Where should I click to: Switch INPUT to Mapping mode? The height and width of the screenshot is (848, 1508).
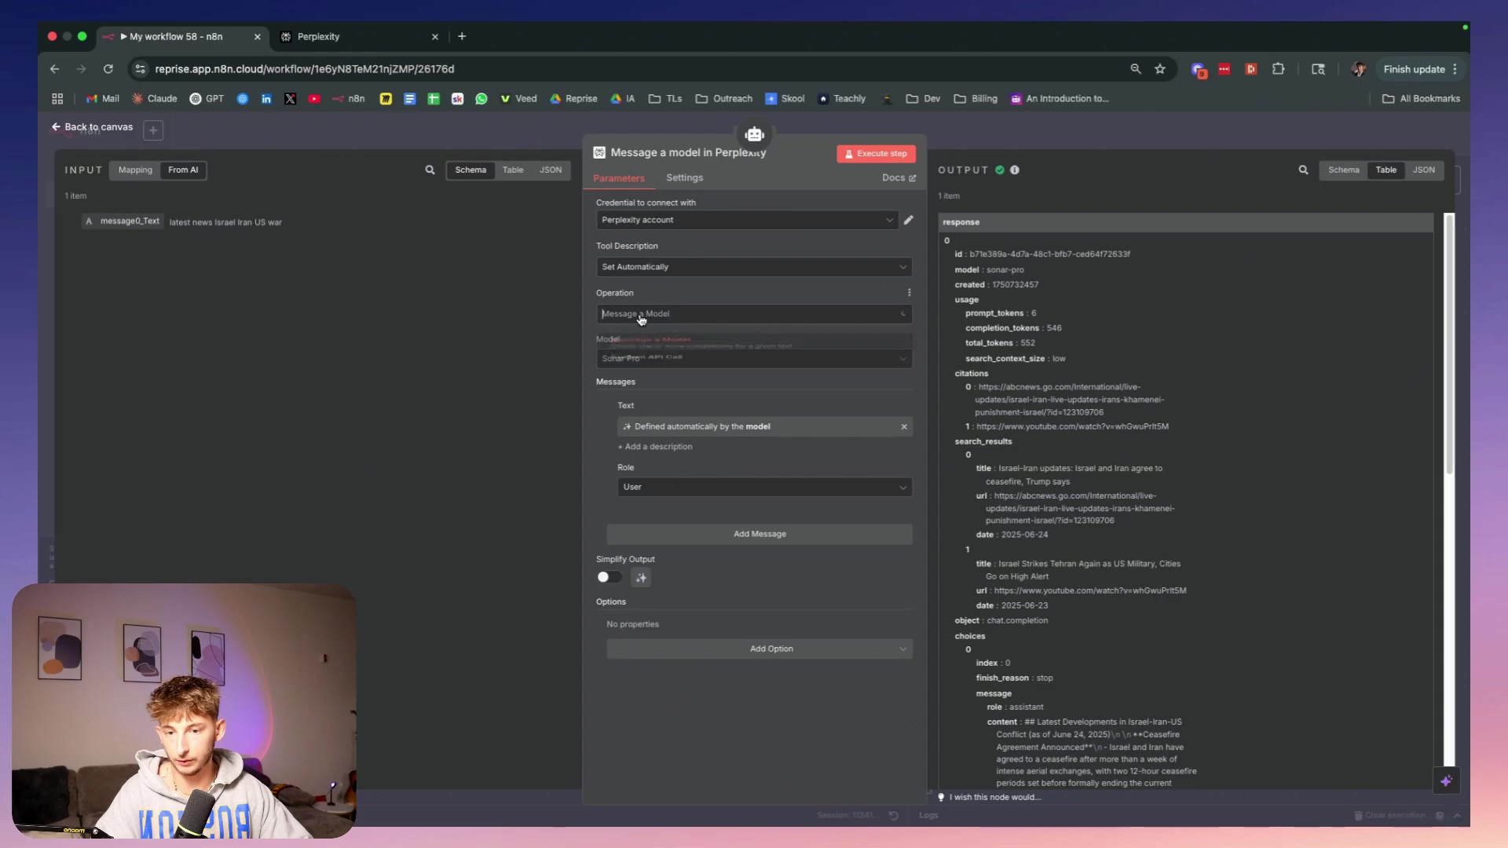(135, 170)
